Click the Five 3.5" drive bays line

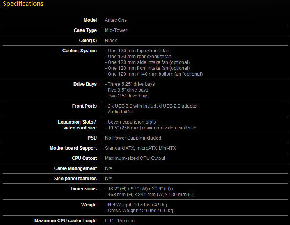pyautogui.click(x=126, y=90)
